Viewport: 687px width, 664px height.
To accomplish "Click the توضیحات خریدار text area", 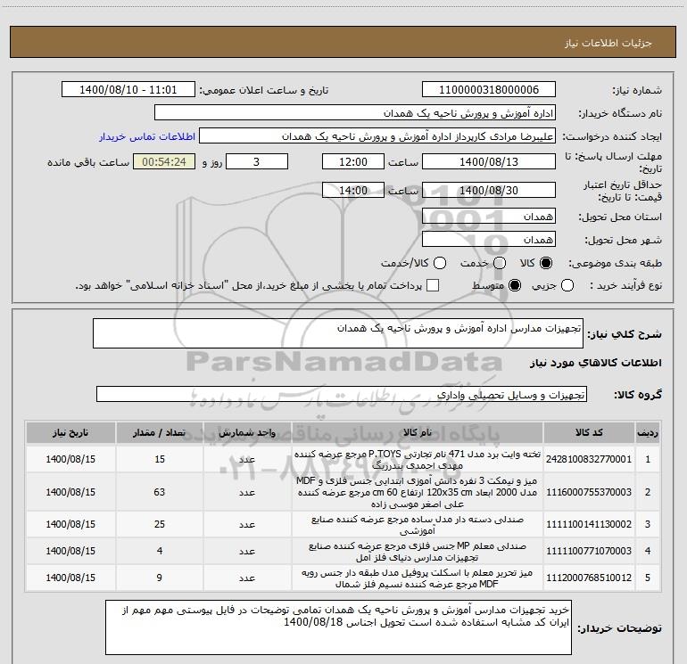I will 338,627.
